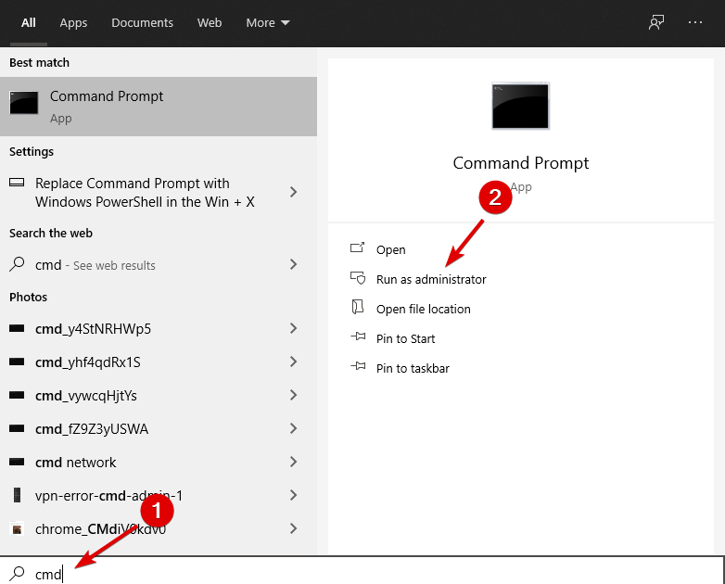Choose Open file location
725x584 pixels.
click(x=423, y=309)
